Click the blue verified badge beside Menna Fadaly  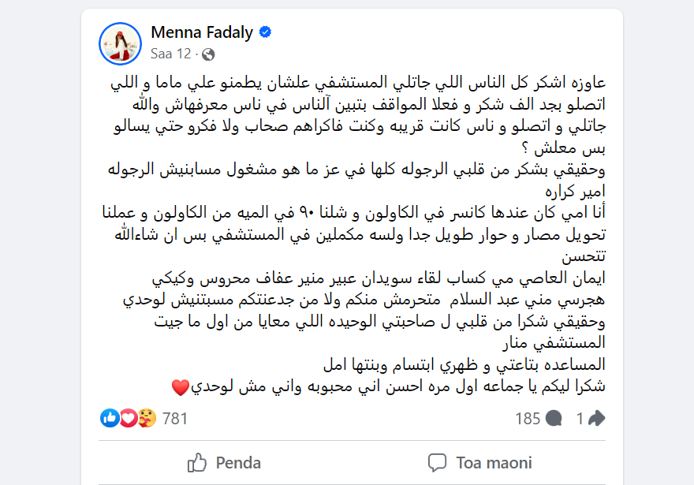click(267, 32)
